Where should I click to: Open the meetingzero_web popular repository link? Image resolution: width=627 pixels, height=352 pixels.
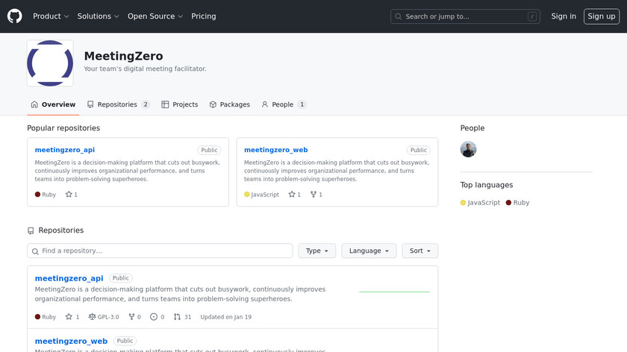click(275, 150)
